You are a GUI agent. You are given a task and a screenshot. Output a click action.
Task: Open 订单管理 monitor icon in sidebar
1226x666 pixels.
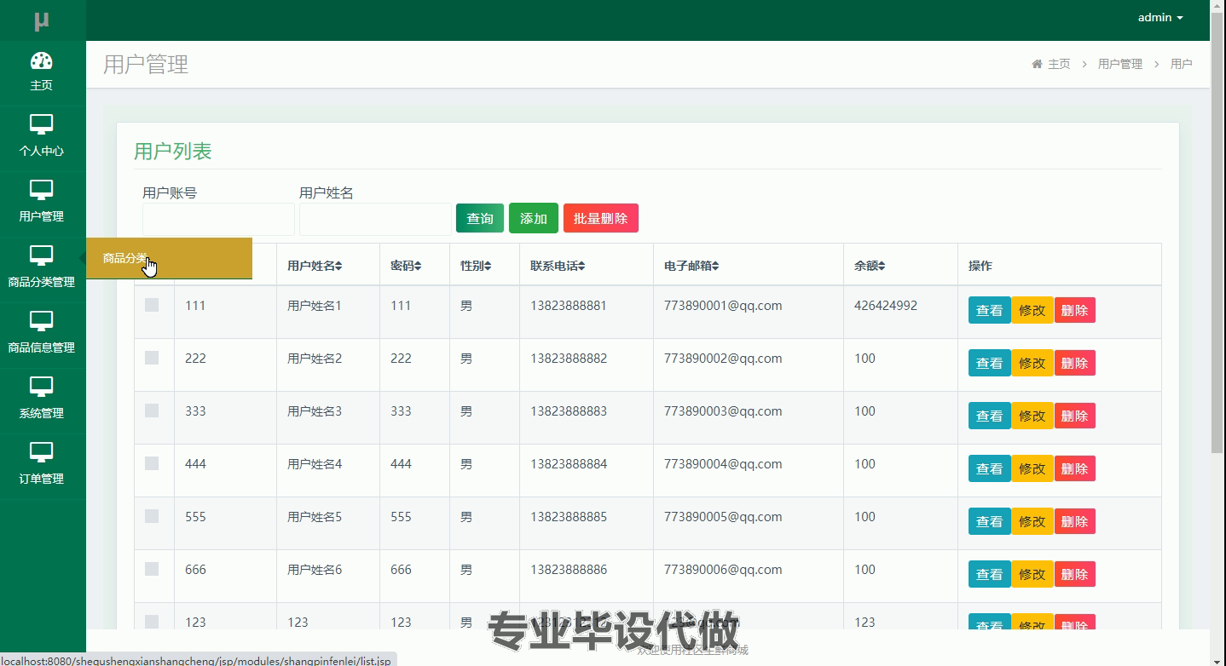(41, 452)
